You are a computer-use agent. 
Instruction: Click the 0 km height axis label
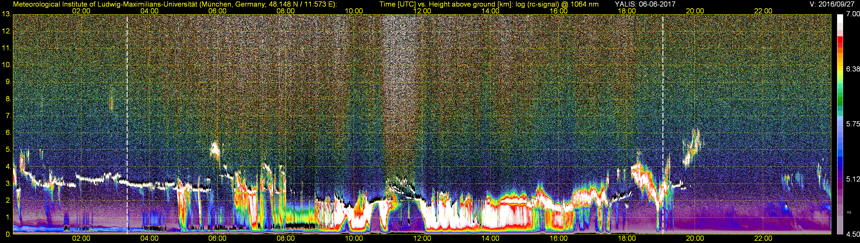tap(8, 234)
